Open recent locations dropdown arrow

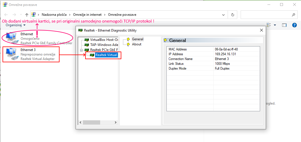click(x=21, y=15)
